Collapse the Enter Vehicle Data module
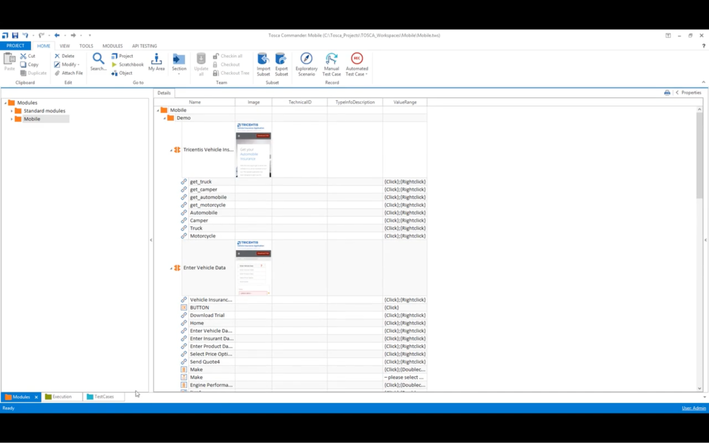 click(x=171, y=268)
